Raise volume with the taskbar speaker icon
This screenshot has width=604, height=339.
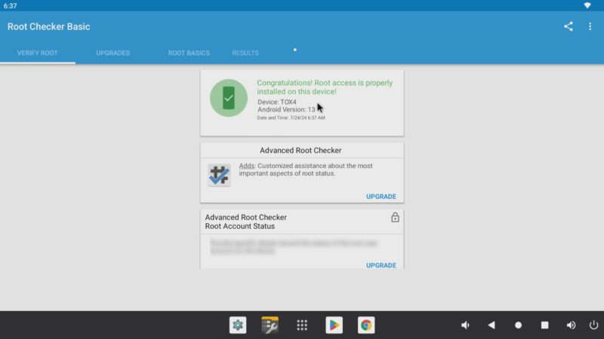click(571, 325)
